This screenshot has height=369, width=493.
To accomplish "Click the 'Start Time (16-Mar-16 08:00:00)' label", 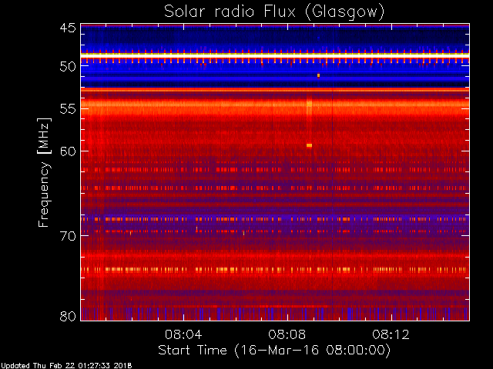I will [274, 351].
